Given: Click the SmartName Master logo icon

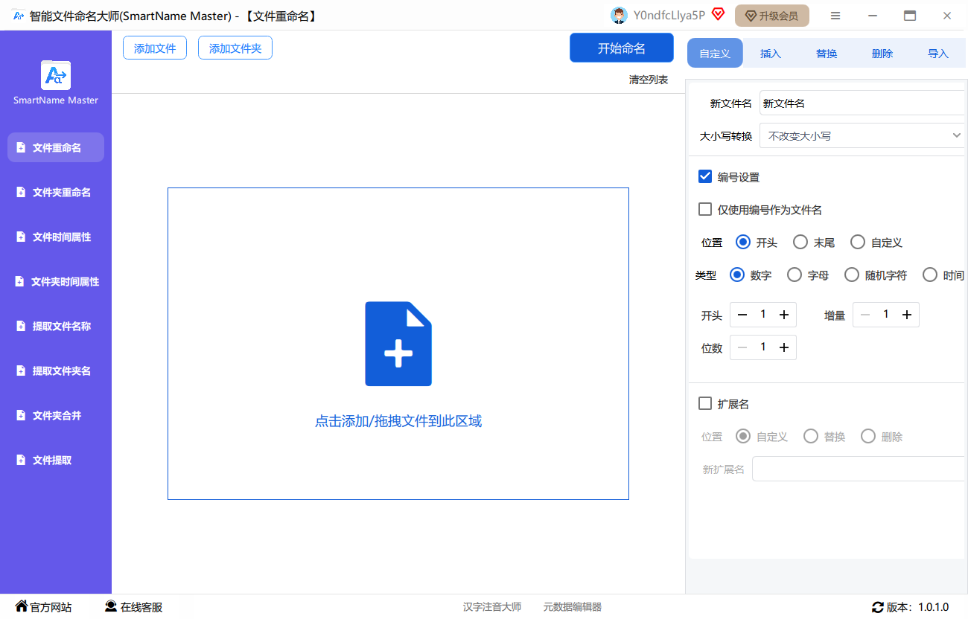Looking at the screenshot, I should 56,75.
